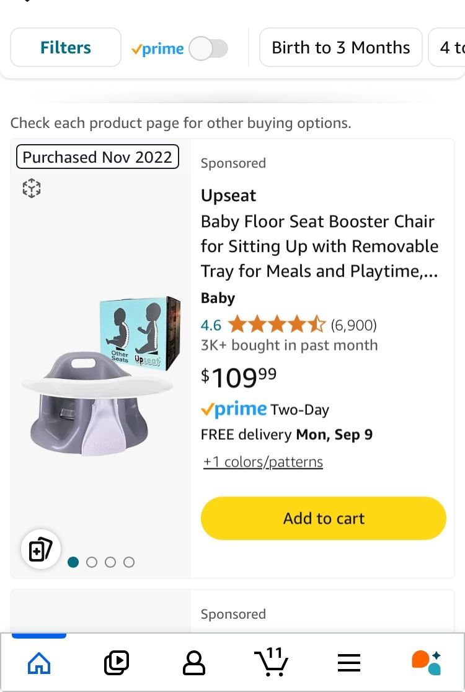Open the video feed icon in bottom bar
Screen dimensions: 465x692
click(116, 662)
